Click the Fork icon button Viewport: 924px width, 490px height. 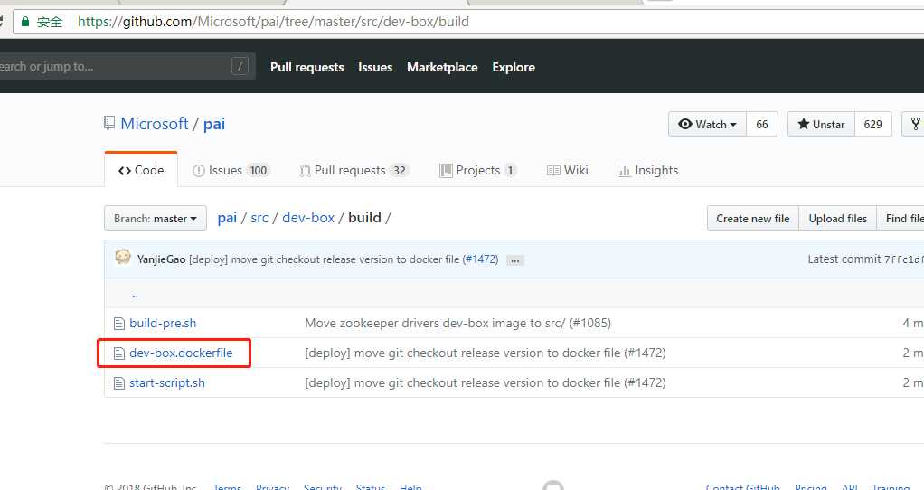[914, 124]
